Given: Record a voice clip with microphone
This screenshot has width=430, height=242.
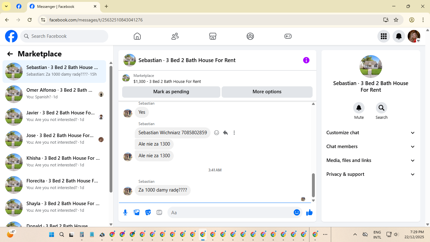Looking at the screenshot, I should (125, 212).
